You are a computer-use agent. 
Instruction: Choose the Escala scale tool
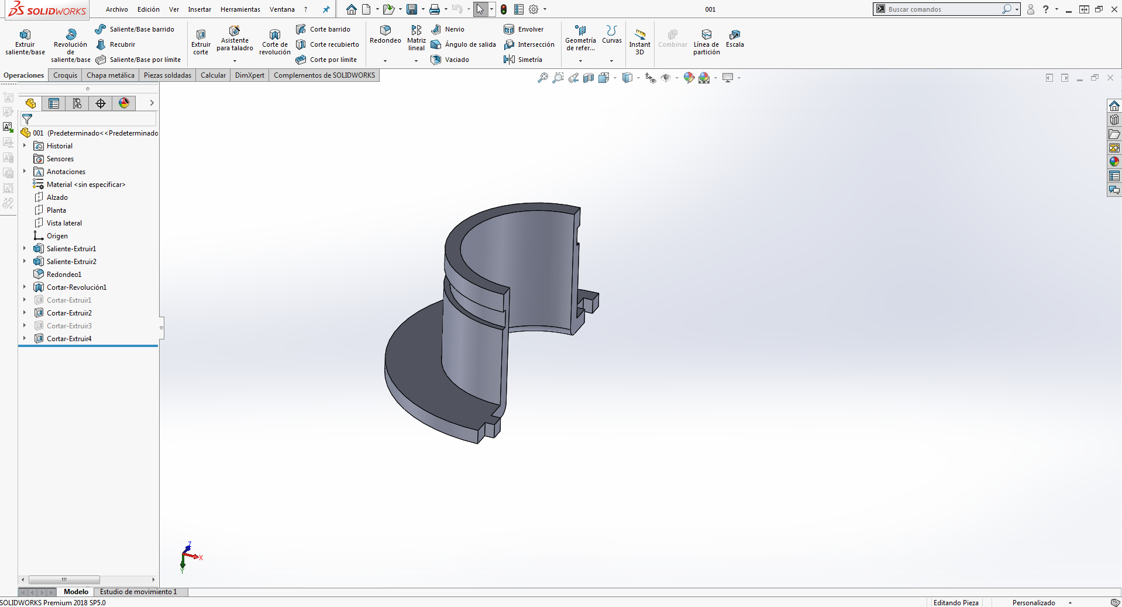[x=735, y=38]
